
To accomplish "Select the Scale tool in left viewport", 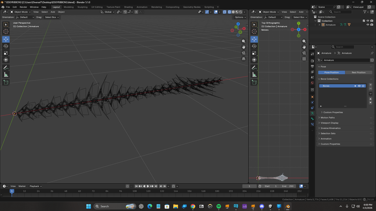I will [6, 53].
